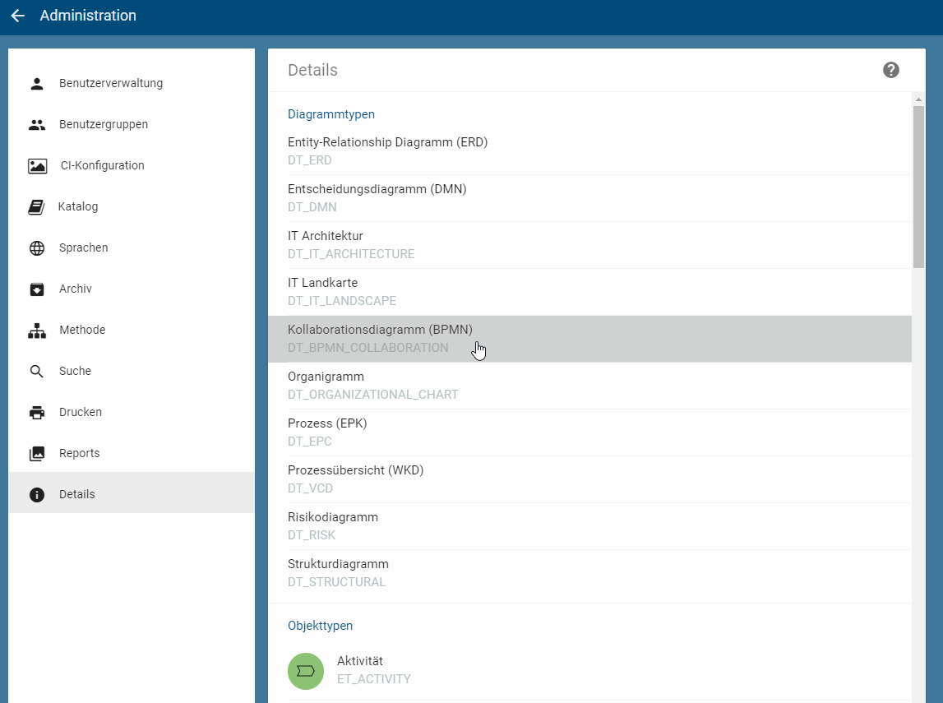Open the Drucken printer icon
Viewport: 943px width, 703px height.
coord(37,411)
